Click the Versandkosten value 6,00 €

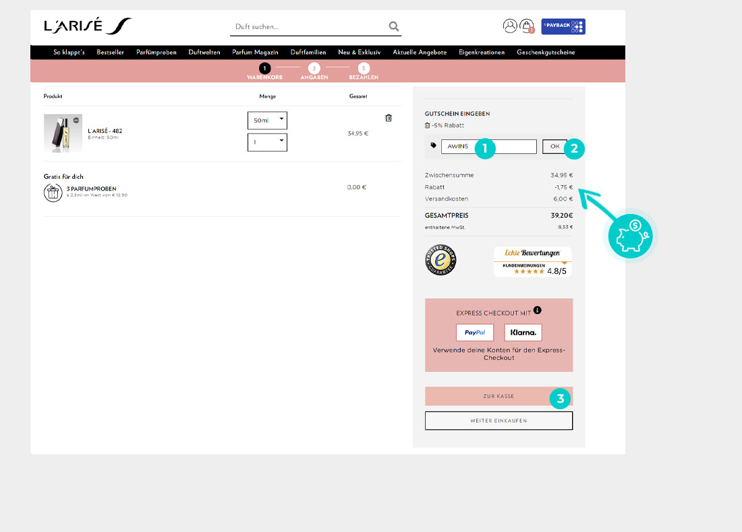point(563,199)
